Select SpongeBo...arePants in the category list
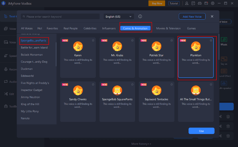 34,40
